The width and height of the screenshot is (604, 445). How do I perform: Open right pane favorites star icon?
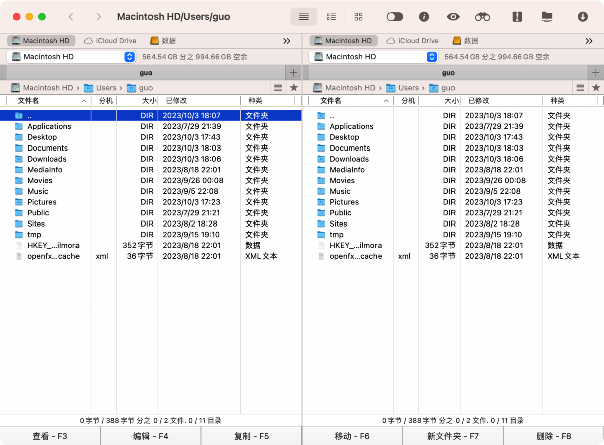point(596,88)
